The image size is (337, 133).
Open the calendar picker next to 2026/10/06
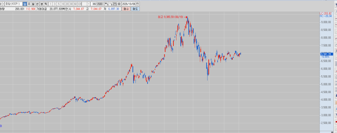[x=137, y=4]
